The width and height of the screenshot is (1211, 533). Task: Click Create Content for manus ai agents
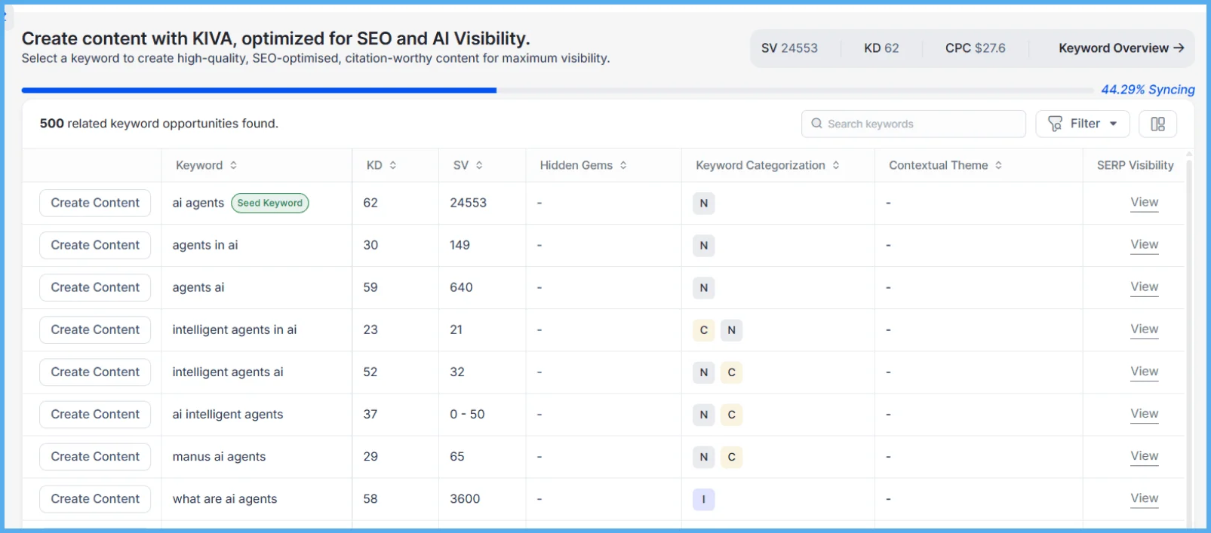tap(95, 457)
